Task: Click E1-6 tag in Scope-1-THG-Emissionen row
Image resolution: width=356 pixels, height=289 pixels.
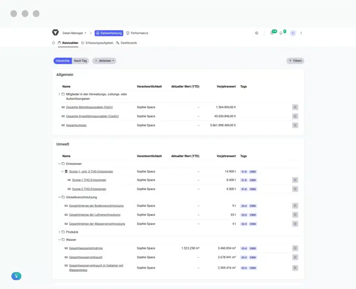Action: click(244, 180)
